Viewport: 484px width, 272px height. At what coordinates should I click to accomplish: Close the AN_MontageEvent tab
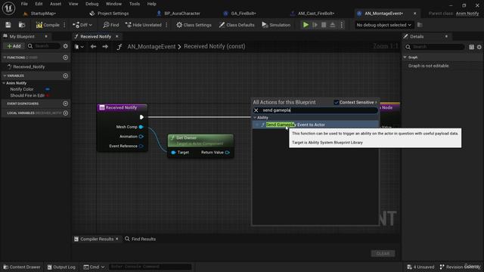[415, 14]
